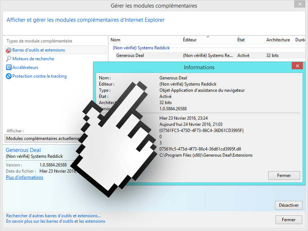Click the Objet Application d'assistance type value
308x231 pixels.
click(202, 90)
